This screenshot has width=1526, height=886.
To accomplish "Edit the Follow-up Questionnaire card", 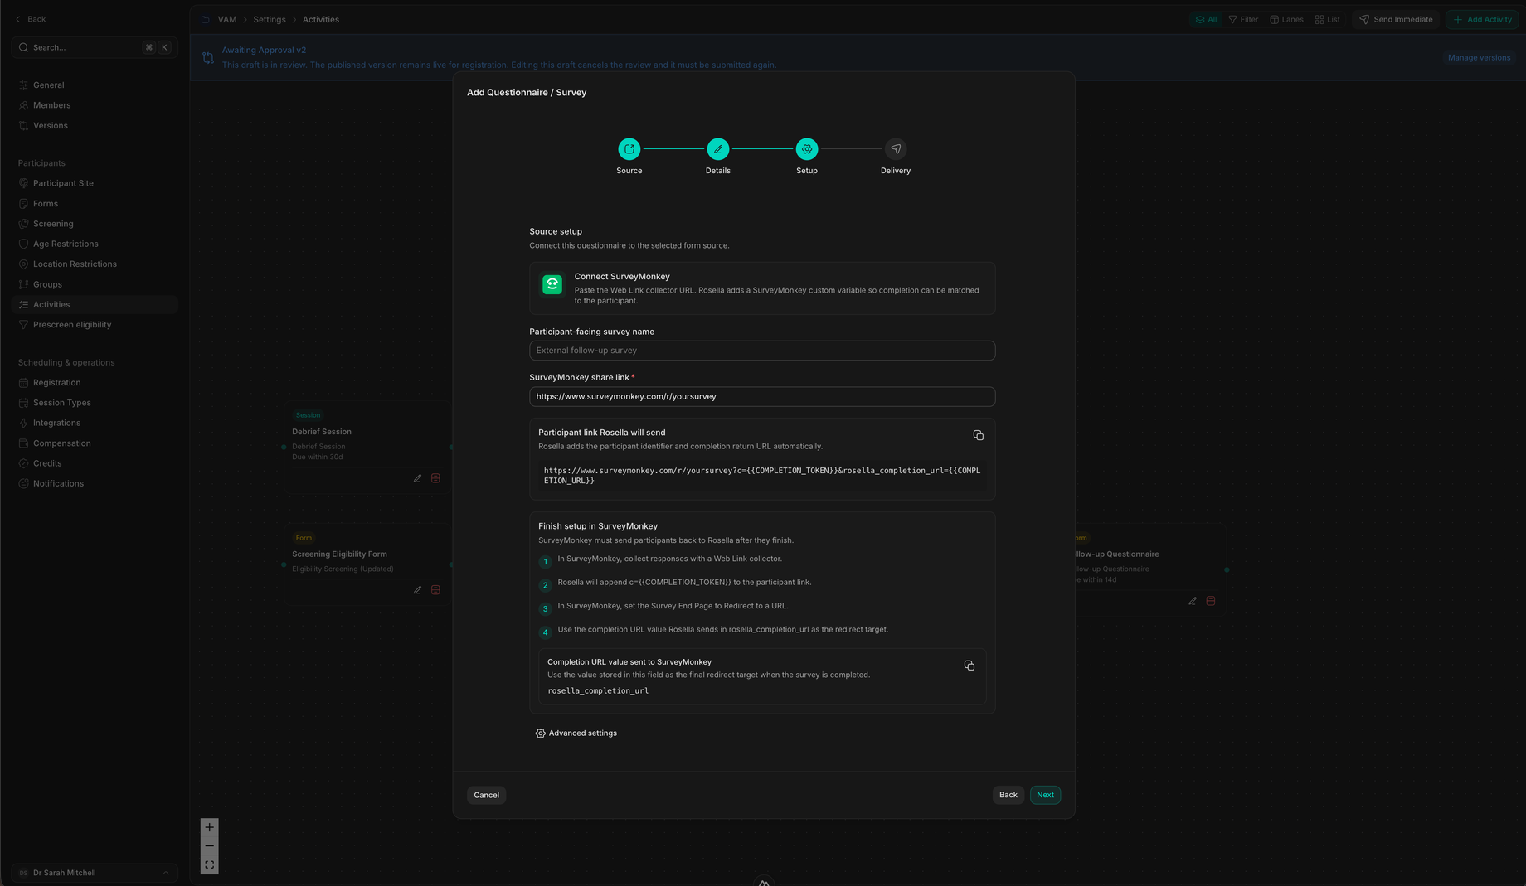I will tap(1193, 601).
